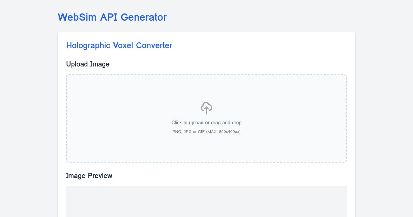
Task: Open the file picker via the upload text
Action: click(x=187, y=123)
